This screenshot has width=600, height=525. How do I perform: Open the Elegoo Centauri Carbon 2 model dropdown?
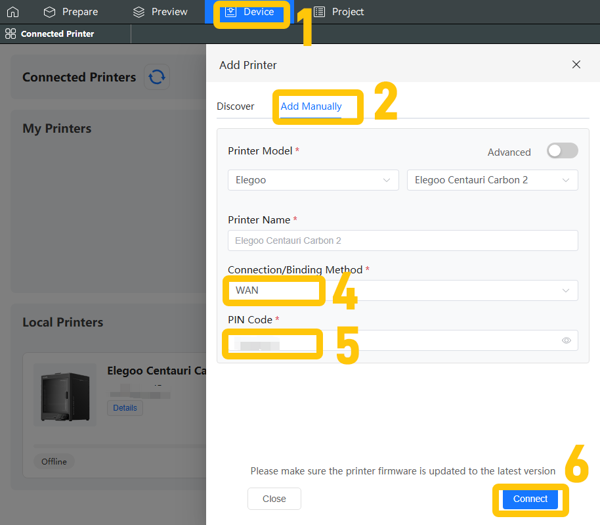click(x=492, y=180)
